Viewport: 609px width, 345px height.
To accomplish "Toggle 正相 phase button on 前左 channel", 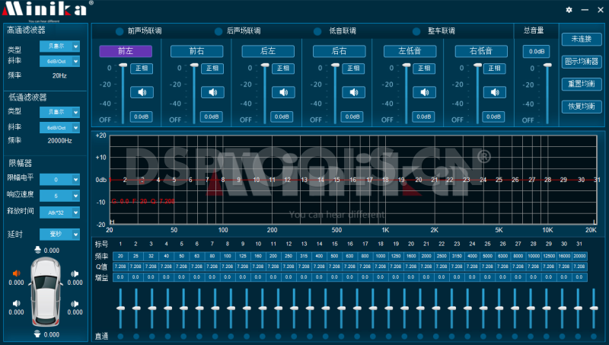I will [x=142, y=69].
